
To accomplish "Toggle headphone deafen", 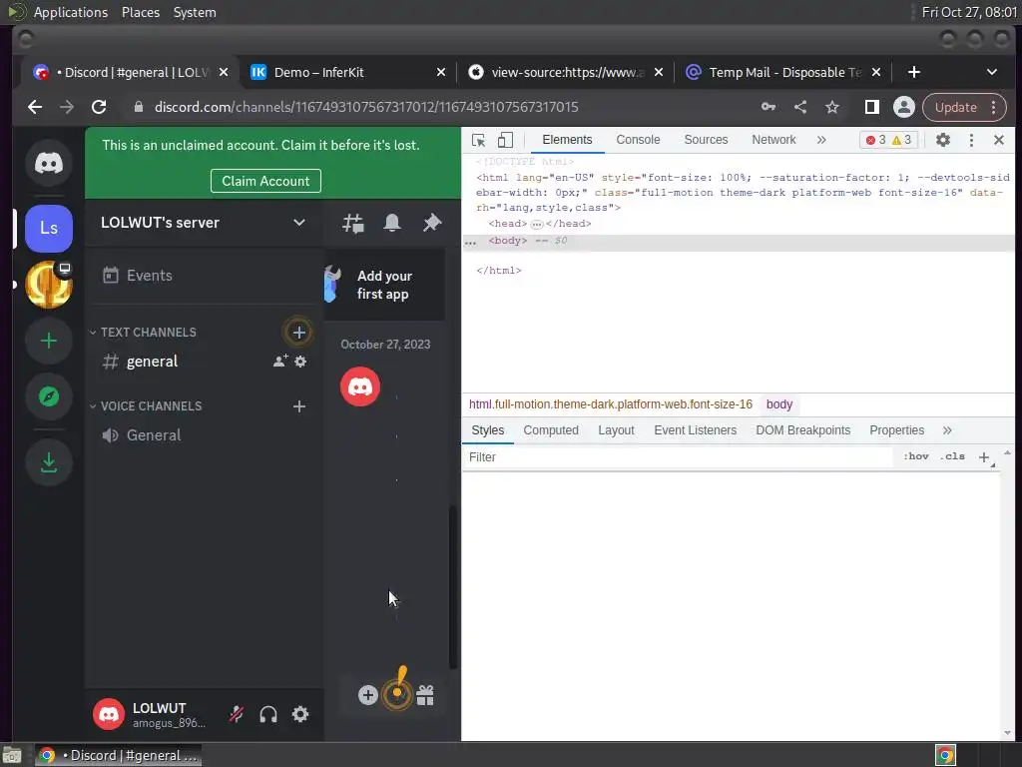I will coord(267,714).
